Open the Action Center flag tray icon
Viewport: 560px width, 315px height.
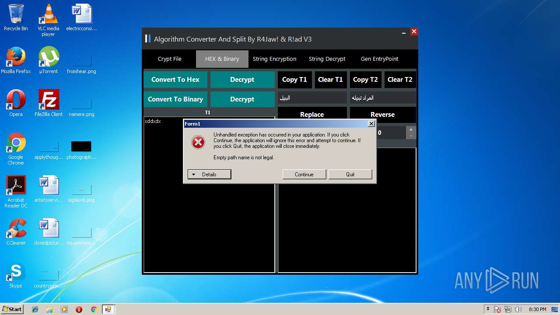[498, 310]
